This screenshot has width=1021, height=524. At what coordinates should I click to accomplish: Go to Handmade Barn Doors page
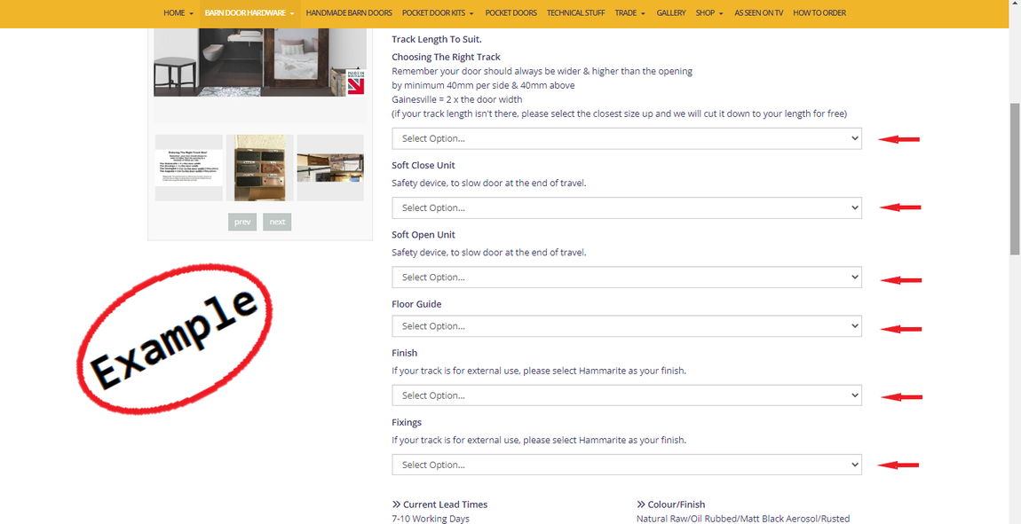[349, 13]
